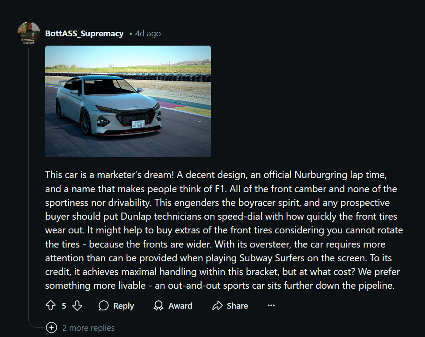Show the "2 more replies" thread
This screenshot has width=425, height=337.
point(88,328)
